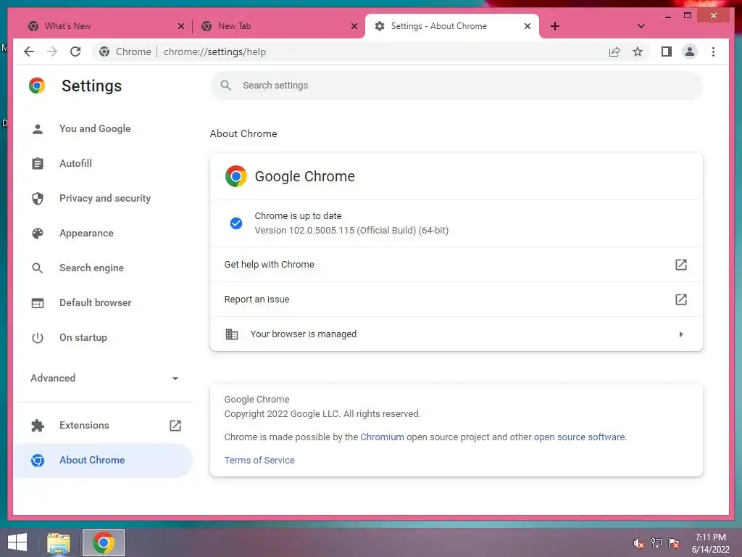Click the Chrome icon beside About Chrome
742x557 pixels.
tap(38, 460)
